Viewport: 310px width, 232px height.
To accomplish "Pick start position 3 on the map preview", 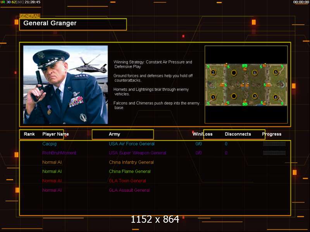I will point(255,96).
